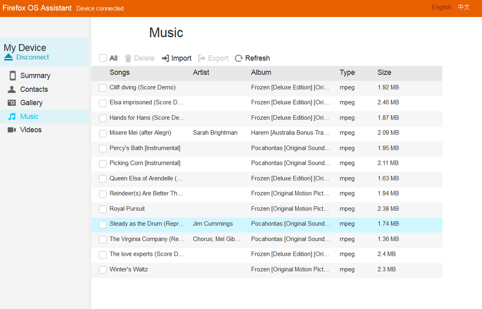Click the camera icon next to Gallery

coord(12,103)
